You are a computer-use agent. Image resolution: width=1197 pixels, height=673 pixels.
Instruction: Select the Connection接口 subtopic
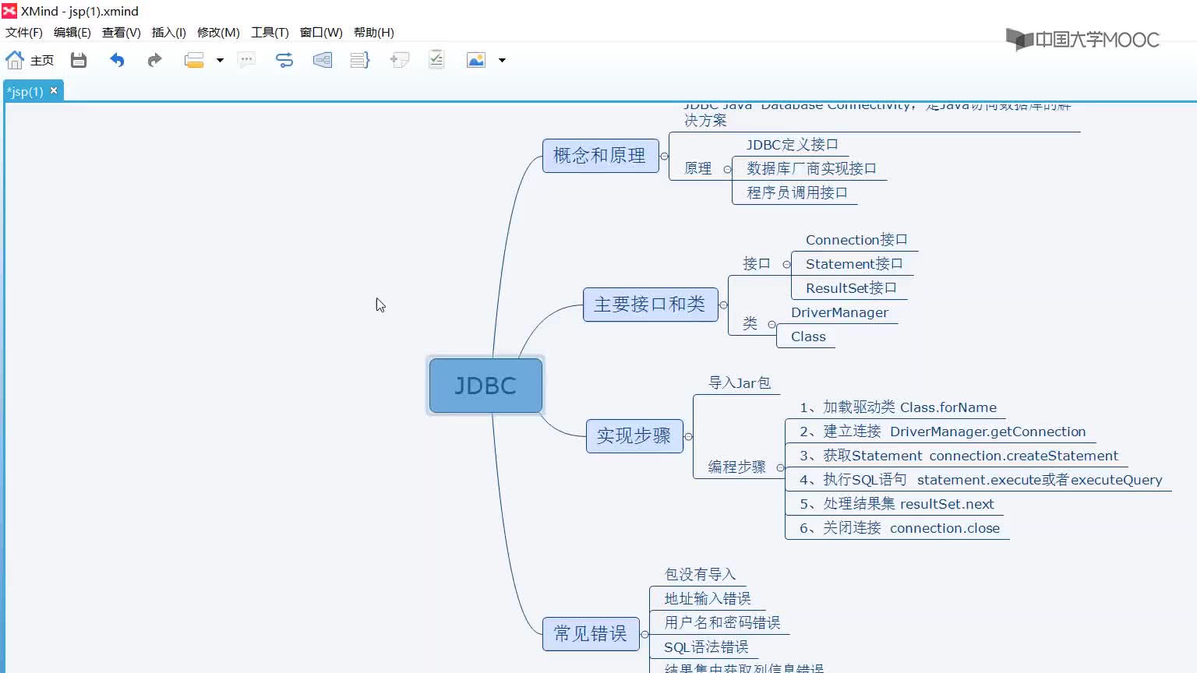tap(856, 240)
